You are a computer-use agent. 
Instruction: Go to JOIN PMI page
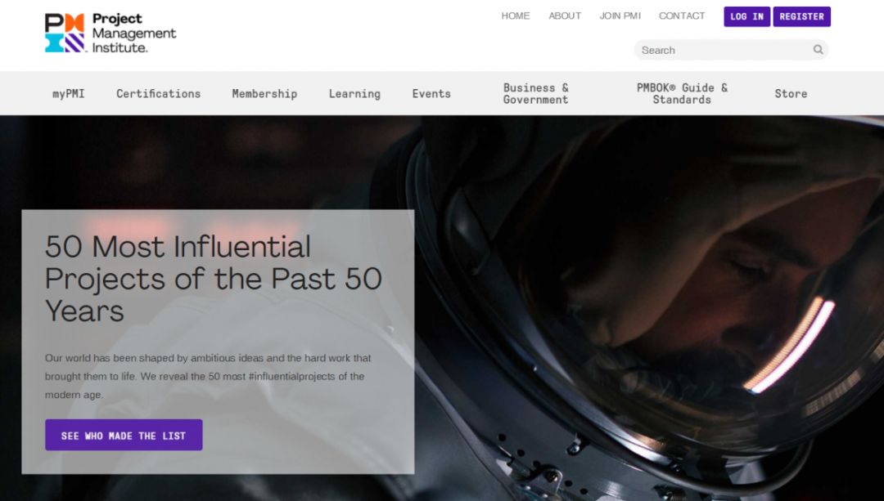click(620, 16)
